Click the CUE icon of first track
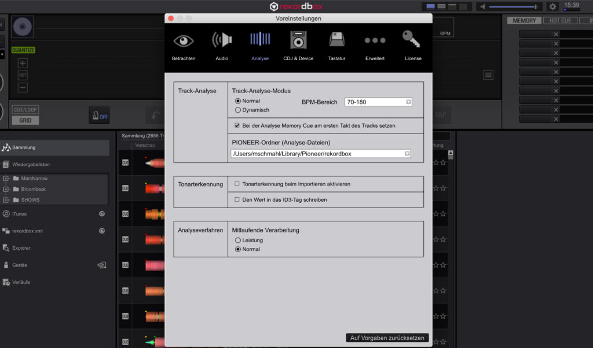593x348 pixels. (125, 162)
